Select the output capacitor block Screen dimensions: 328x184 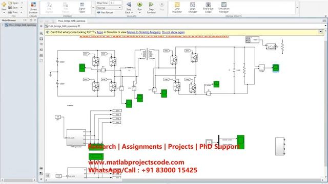(234, 71)
